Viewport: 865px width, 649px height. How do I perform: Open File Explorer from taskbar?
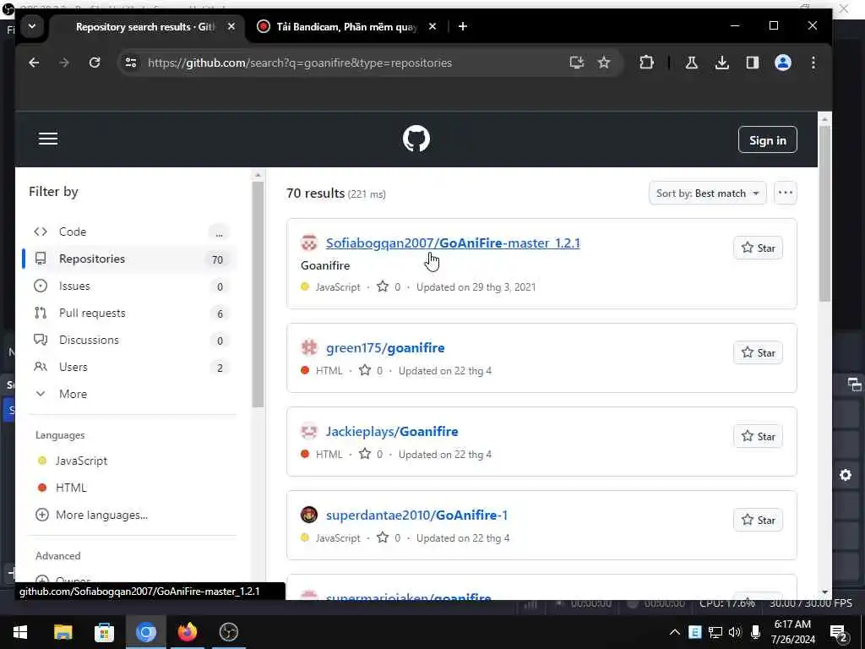[x=63, y=632]
